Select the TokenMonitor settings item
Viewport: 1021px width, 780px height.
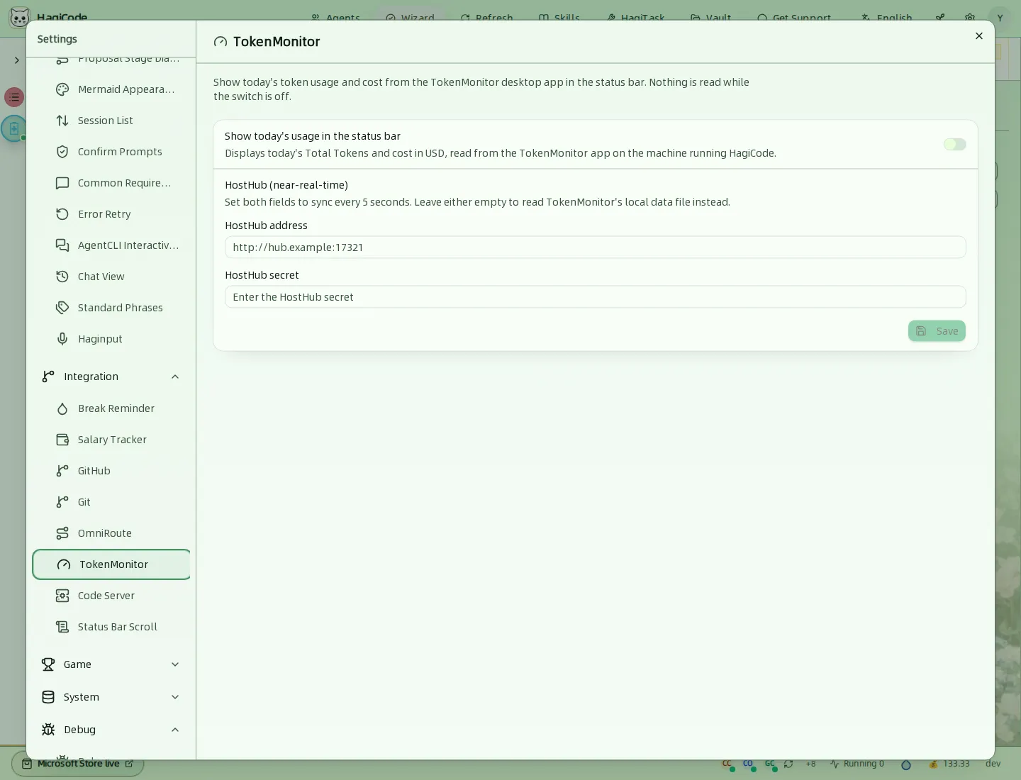coord(111,564)
